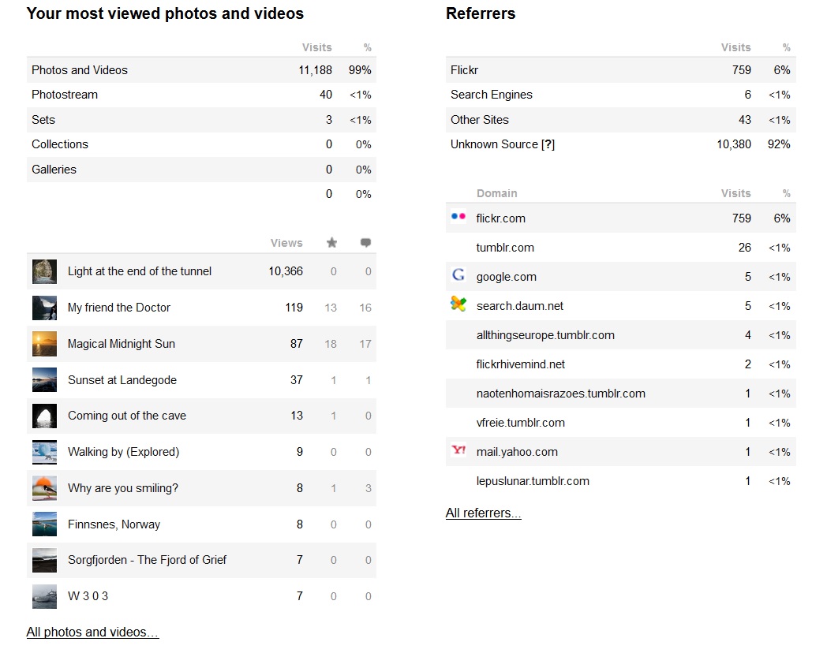Open the Magical Midnight Sun thumbnail
The image size is (827, 653).
click(x=44, y=344)
